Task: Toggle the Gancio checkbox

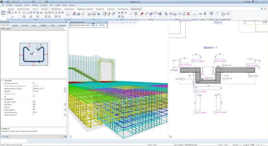Action: pos(34,107)
